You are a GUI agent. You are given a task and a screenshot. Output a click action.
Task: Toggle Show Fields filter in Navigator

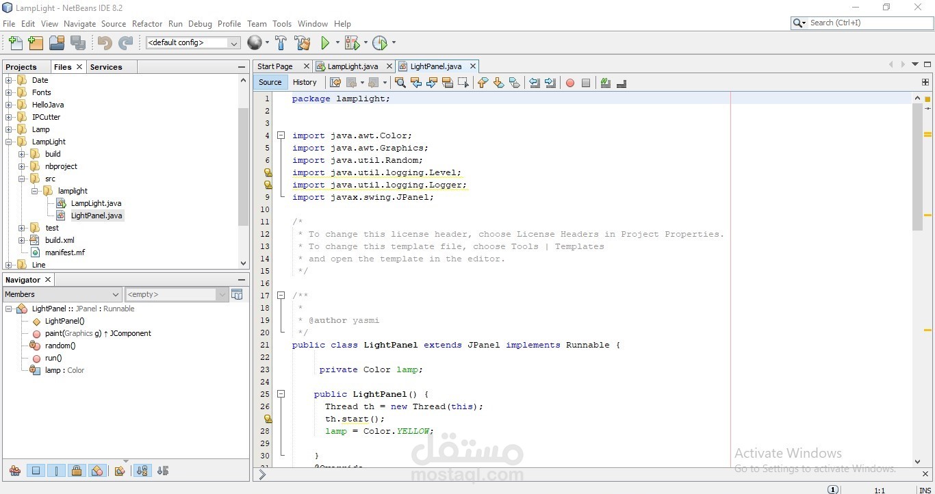[x=36, y=471]
